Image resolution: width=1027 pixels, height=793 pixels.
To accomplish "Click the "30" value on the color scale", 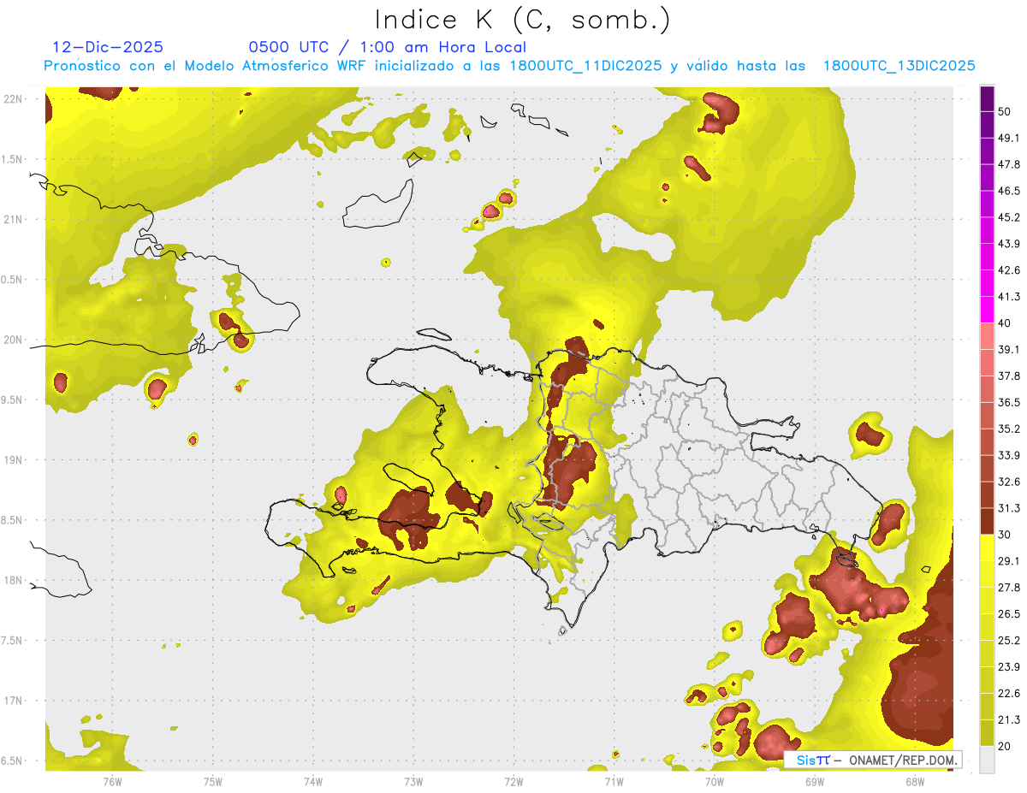I will (x=1006, y=535).
